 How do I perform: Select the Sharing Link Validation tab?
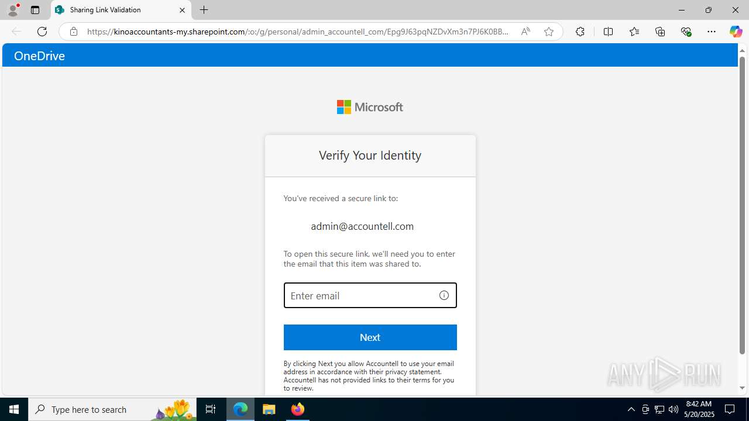pos(121,10)
